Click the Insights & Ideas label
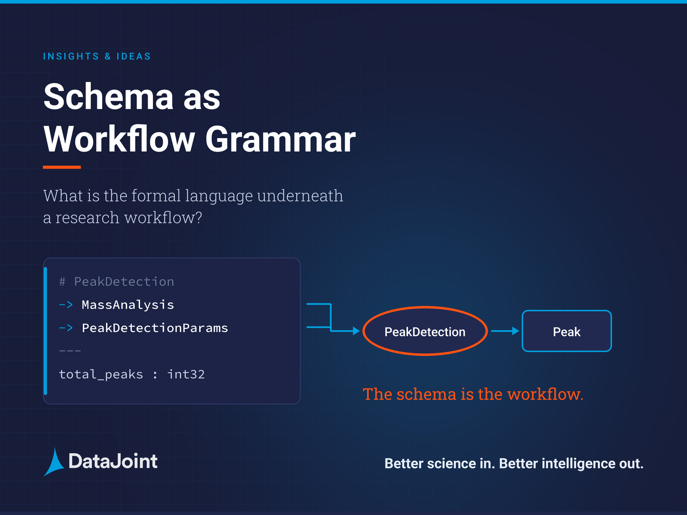Viewport: 687px width, 515px height. point(97,56)
